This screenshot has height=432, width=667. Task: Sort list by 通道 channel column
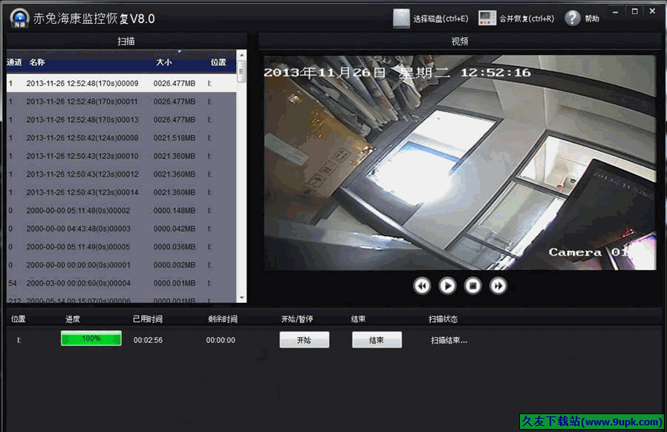point(14,62)
